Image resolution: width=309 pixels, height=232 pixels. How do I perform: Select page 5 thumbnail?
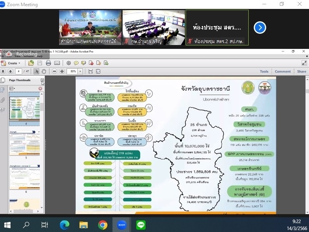coord(24,142)
